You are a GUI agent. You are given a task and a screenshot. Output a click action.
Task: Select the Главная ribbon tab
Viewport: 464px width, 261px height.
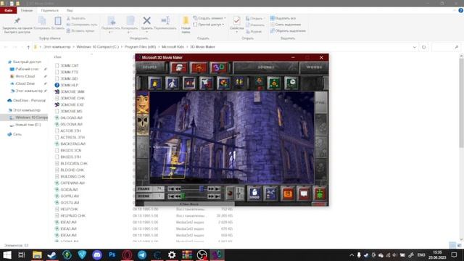pos(27,10)
